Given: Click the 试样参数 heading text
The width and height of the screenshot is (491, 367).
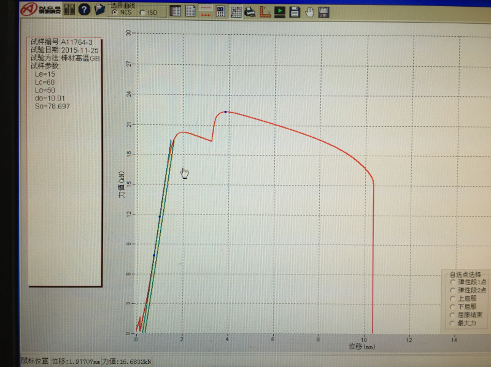Looking at the screenshot, I should (45, 66).
